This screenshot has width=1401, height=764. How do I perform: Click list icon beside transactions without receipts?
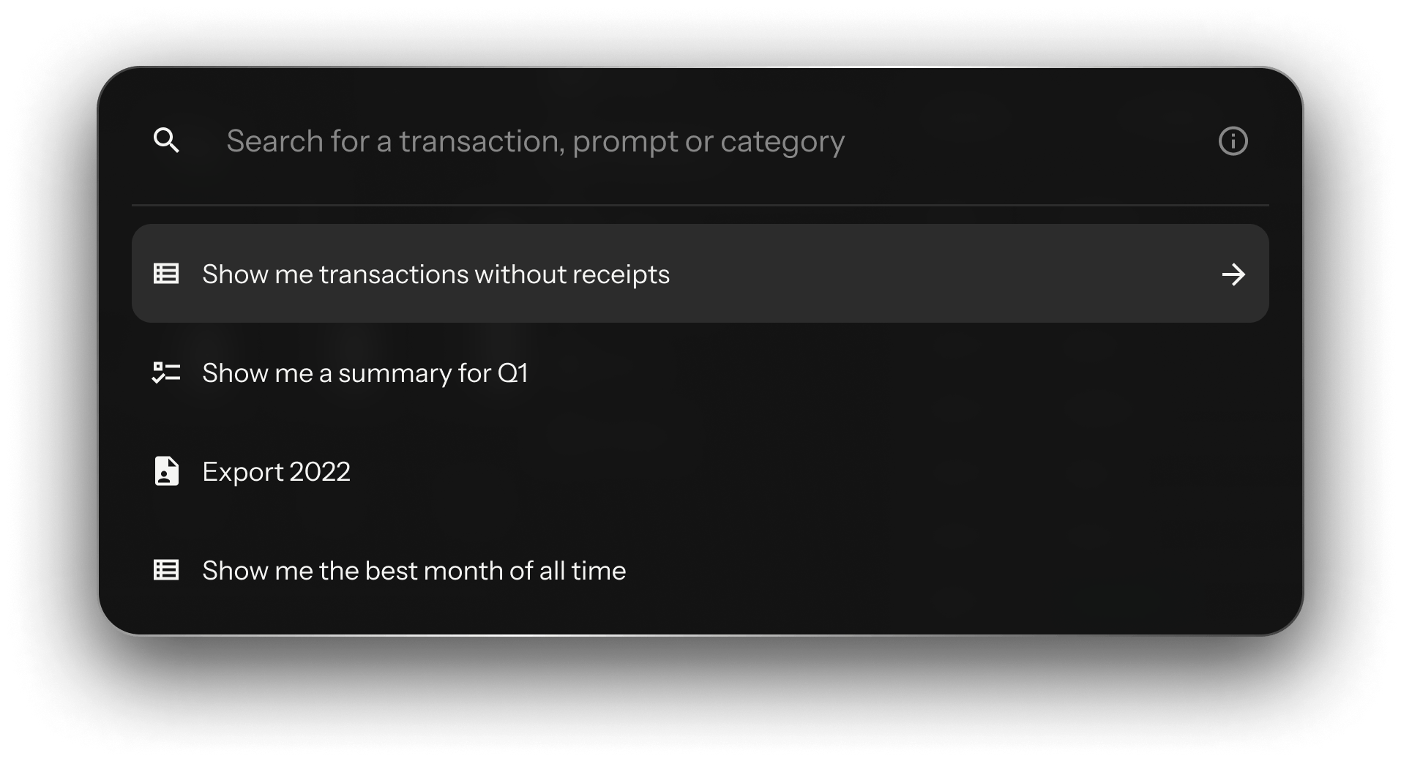pos(166,274)
